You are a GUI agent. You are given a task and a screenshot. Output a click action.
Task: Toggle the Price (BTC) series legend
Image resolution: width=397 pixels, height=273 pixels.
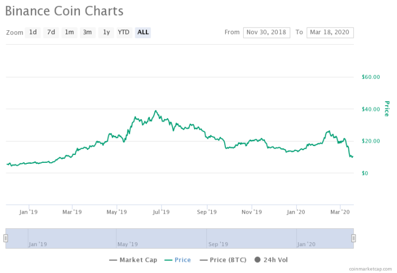223,260
